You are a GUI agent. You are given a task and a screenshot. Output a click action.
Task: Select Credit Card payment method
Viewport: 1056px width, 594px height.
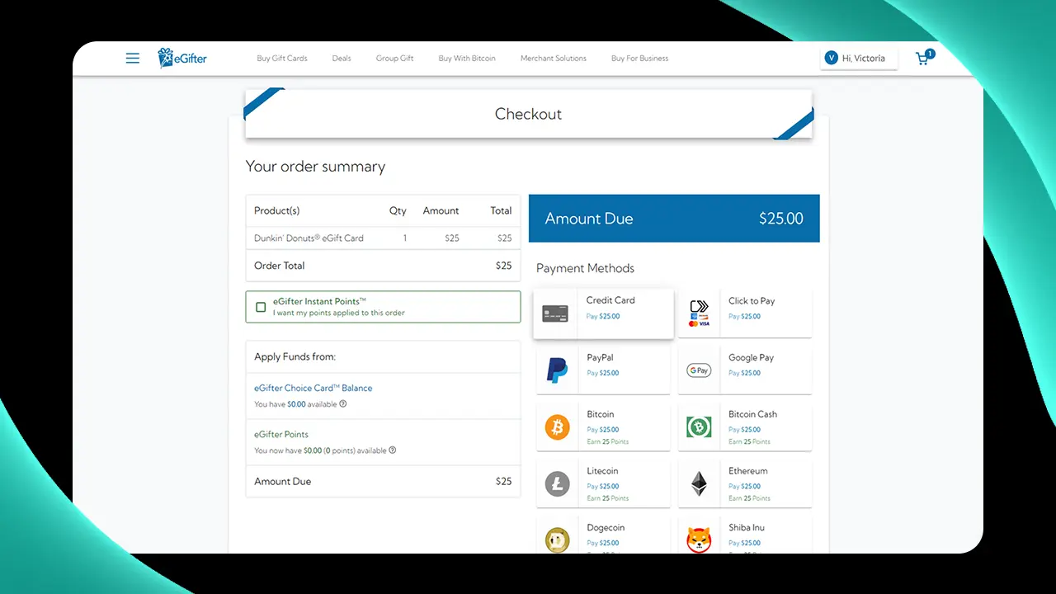click(604, 313)
